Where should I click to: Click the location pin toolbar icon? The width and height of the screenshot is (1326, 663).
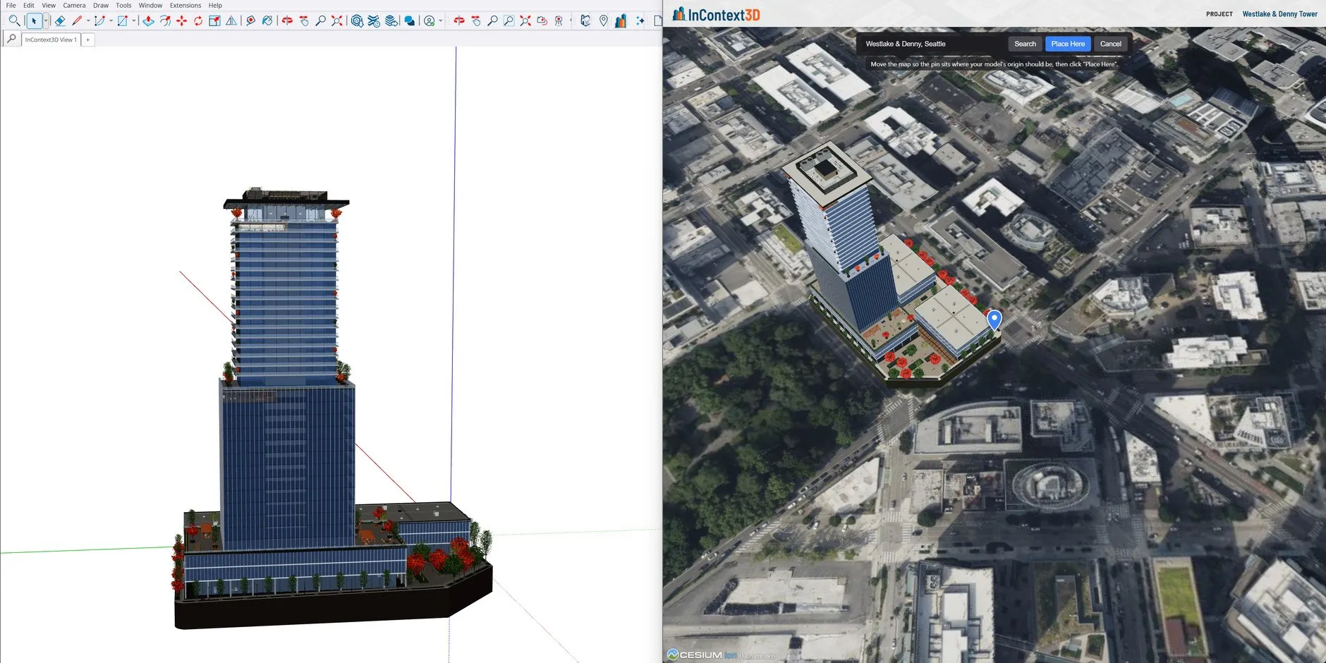604,21
